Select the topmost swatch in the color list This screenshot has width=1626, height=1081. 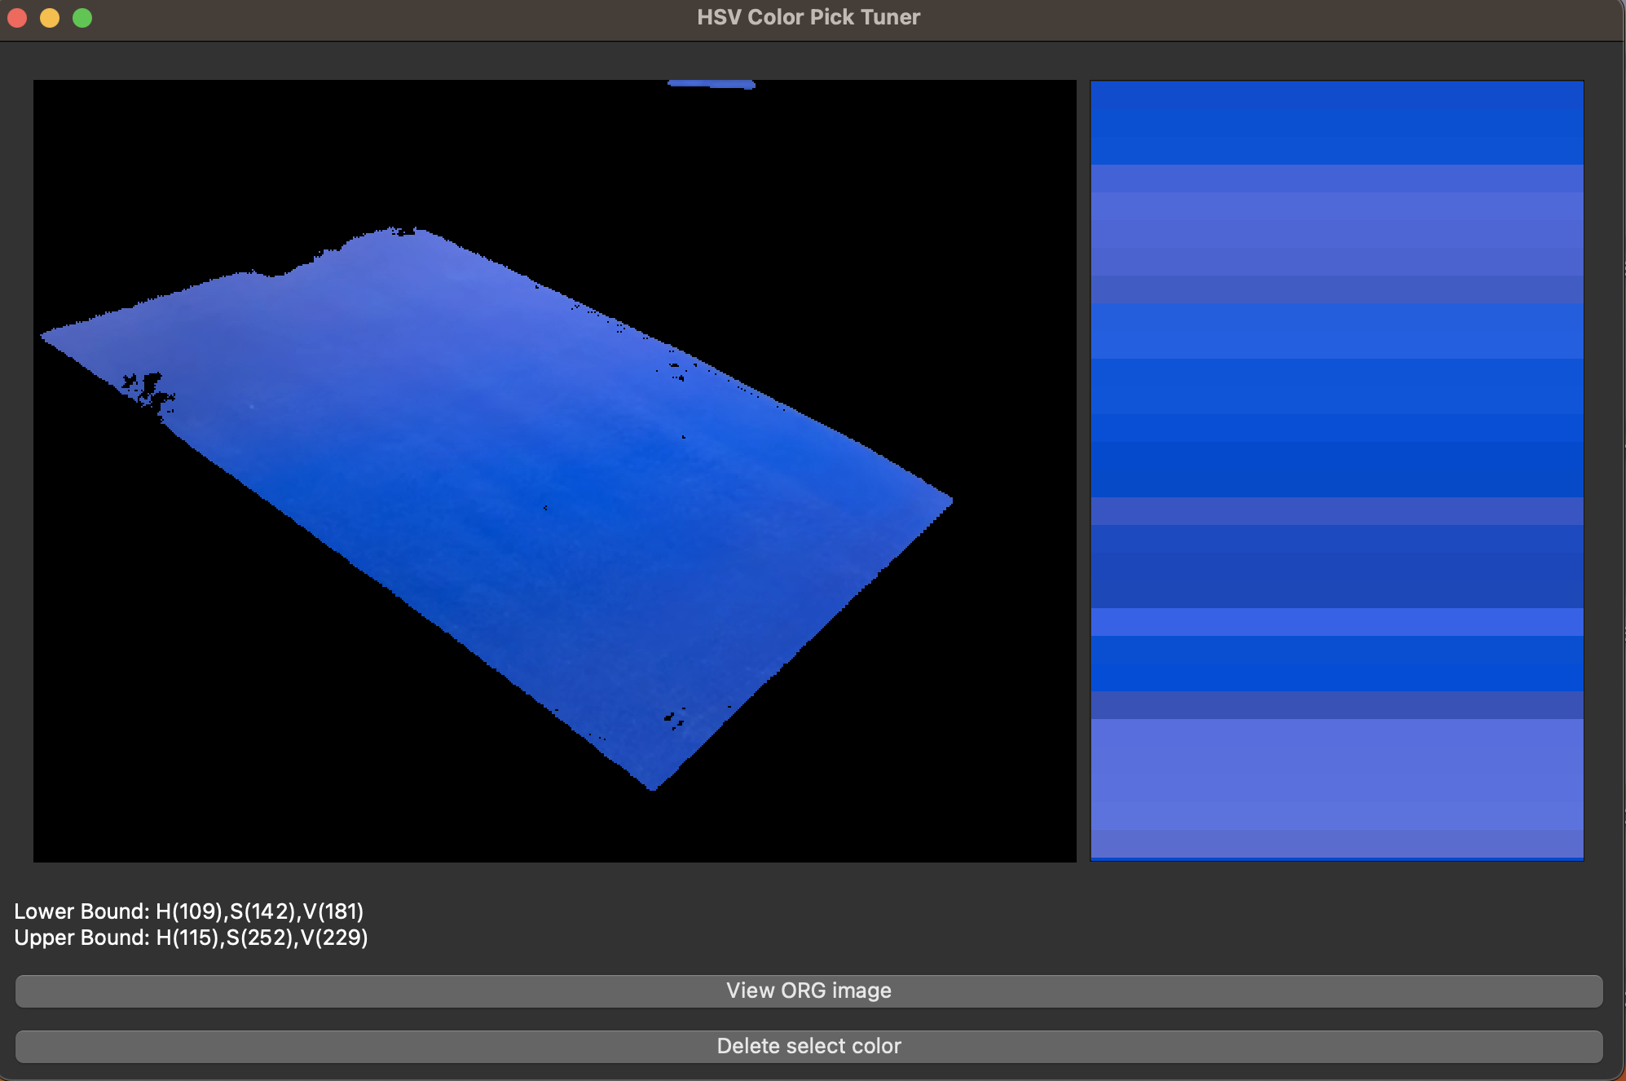pos(1337,95)
